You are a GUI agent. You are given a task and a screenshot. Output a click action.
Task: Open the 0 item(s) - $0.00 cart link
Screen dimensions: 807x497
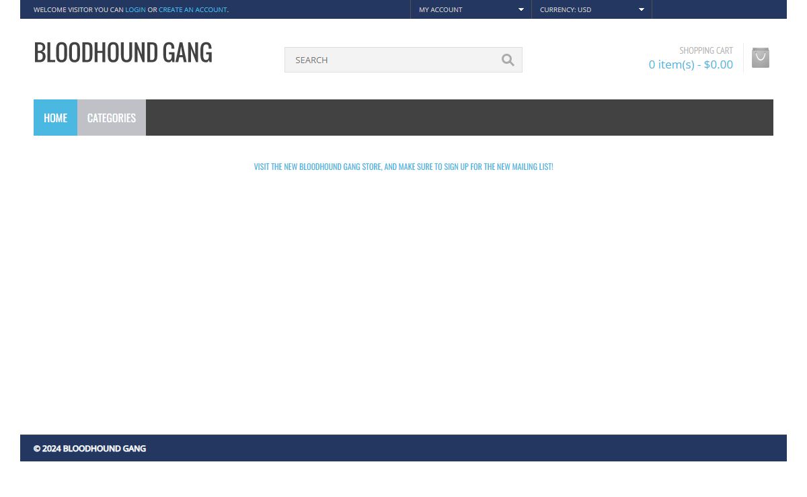[691, 64]
